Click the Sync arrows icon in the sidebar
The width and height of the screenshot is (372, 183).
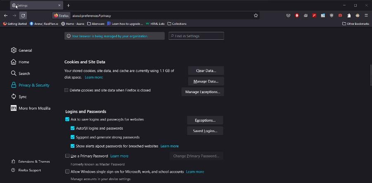14,96
